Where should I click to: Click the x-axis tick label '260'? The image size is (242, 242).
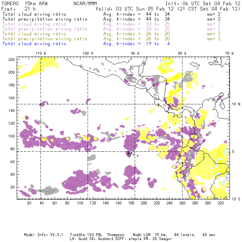click(x=182, y=203)
